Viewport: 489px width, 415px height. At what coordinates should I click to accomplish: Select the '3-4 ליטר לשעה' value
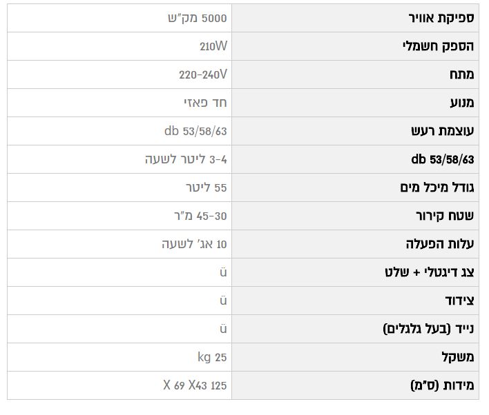click(186, 160)
